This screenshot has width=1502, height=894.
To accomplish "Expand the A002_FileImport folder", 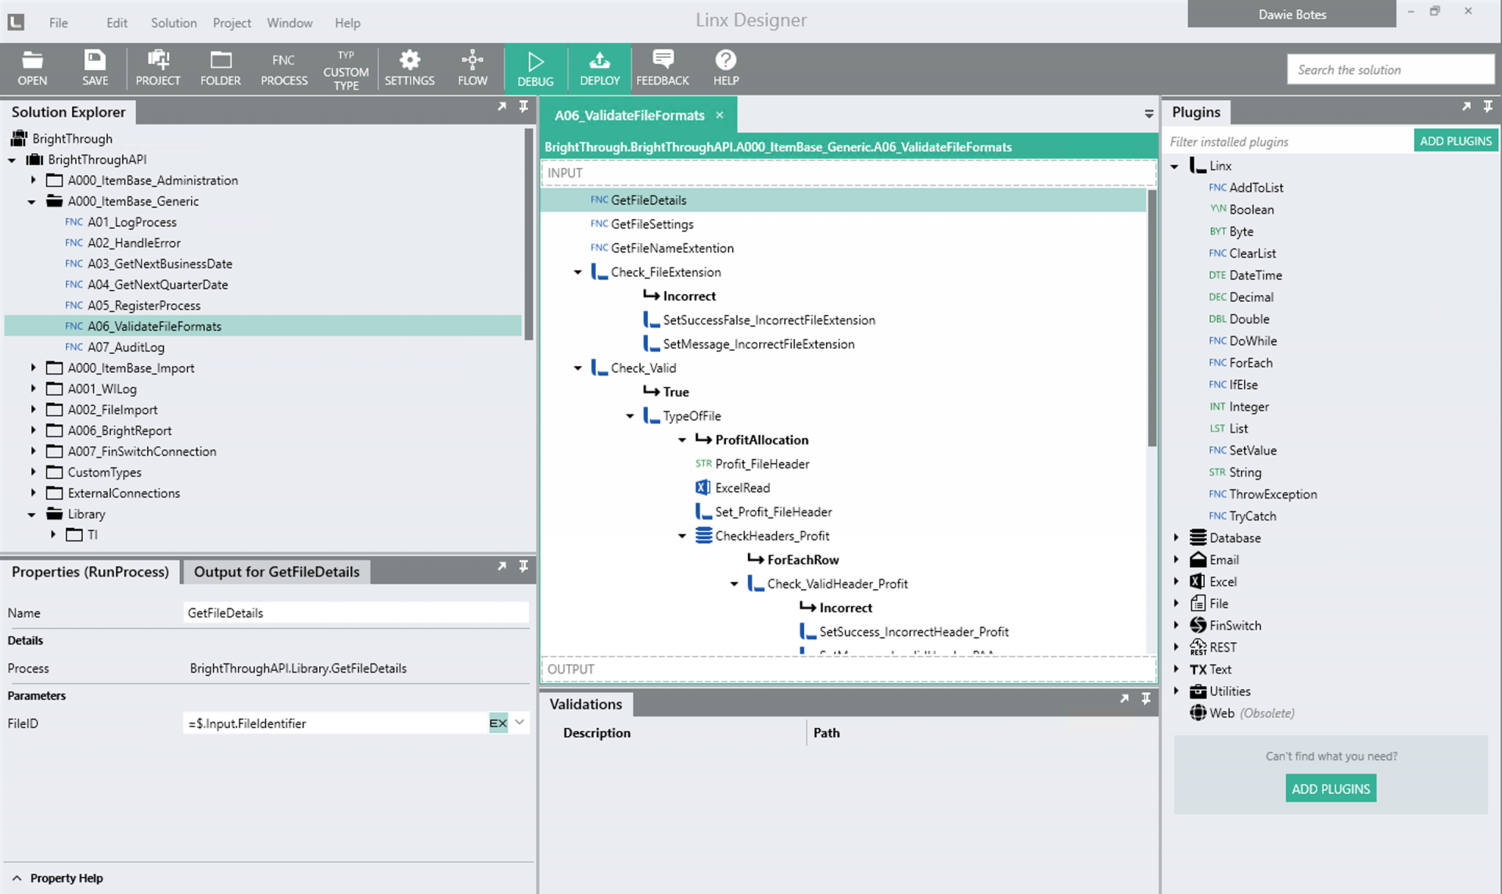I will 34,409.
